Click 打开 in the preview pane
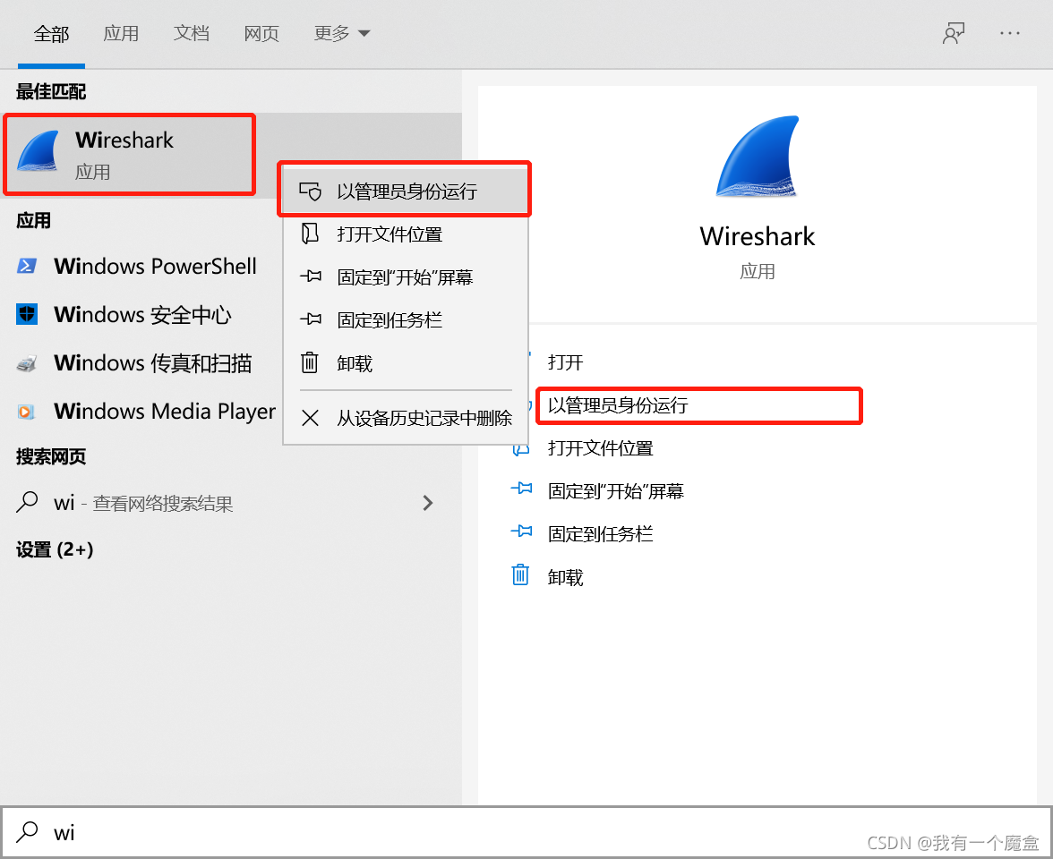This screenshot has width=1053, height=859. (x=566, y=362)
